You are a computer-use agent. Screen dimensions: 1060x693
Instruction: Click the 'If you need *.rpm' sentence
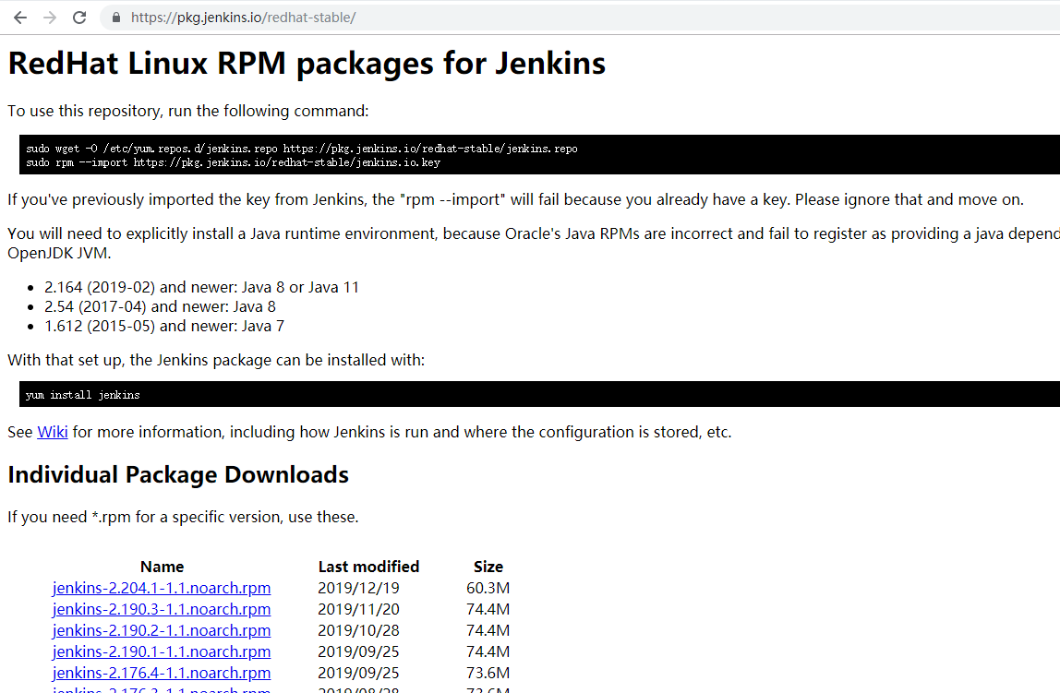(183, 518)
